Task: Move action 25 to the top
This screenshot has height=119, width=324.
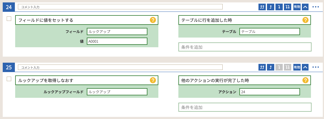Action: 262,67
